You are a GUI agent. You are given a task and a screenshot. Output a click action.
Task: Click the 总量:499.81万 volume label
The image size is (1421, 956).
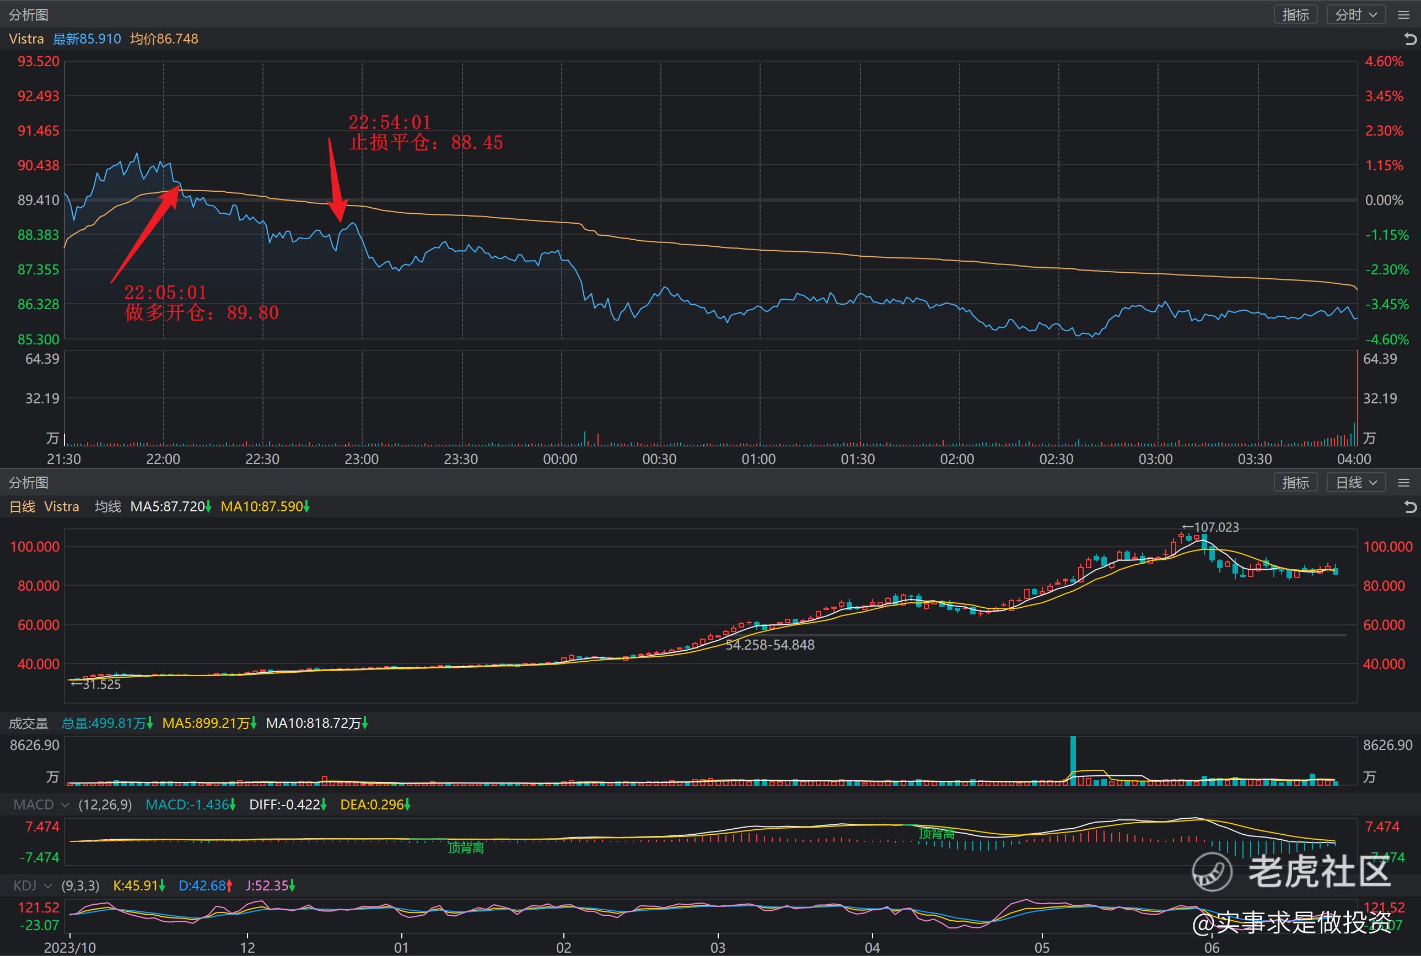pyautogui.click(x=107, y=723)
